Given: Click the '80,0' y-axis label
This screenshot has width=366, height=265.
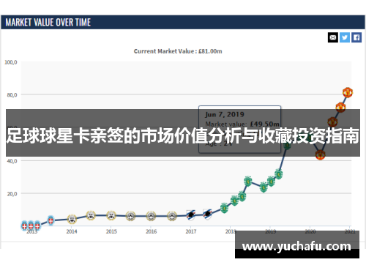Looking at the screenshot, I should coord(12,95).
